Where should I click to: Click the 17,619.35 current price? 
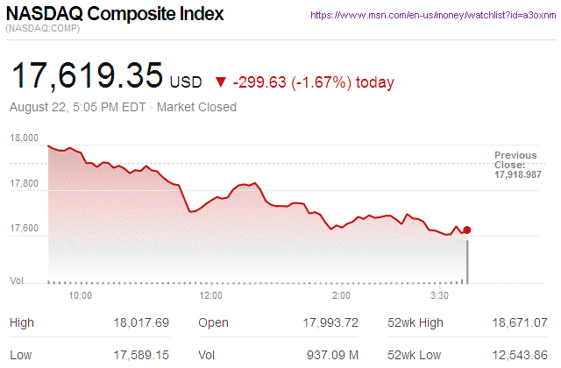point(85,77)
